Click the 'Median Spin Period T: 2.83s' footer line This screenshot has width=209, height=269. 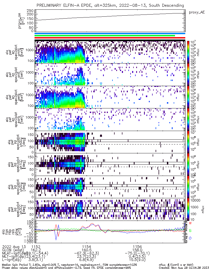pyautogui.click(x=70, y=265)
